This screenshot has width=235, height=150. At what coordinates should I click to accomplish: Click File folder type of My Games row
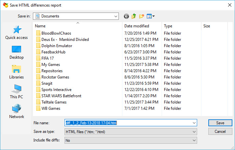pyautogui.click(x=172, y=65)
